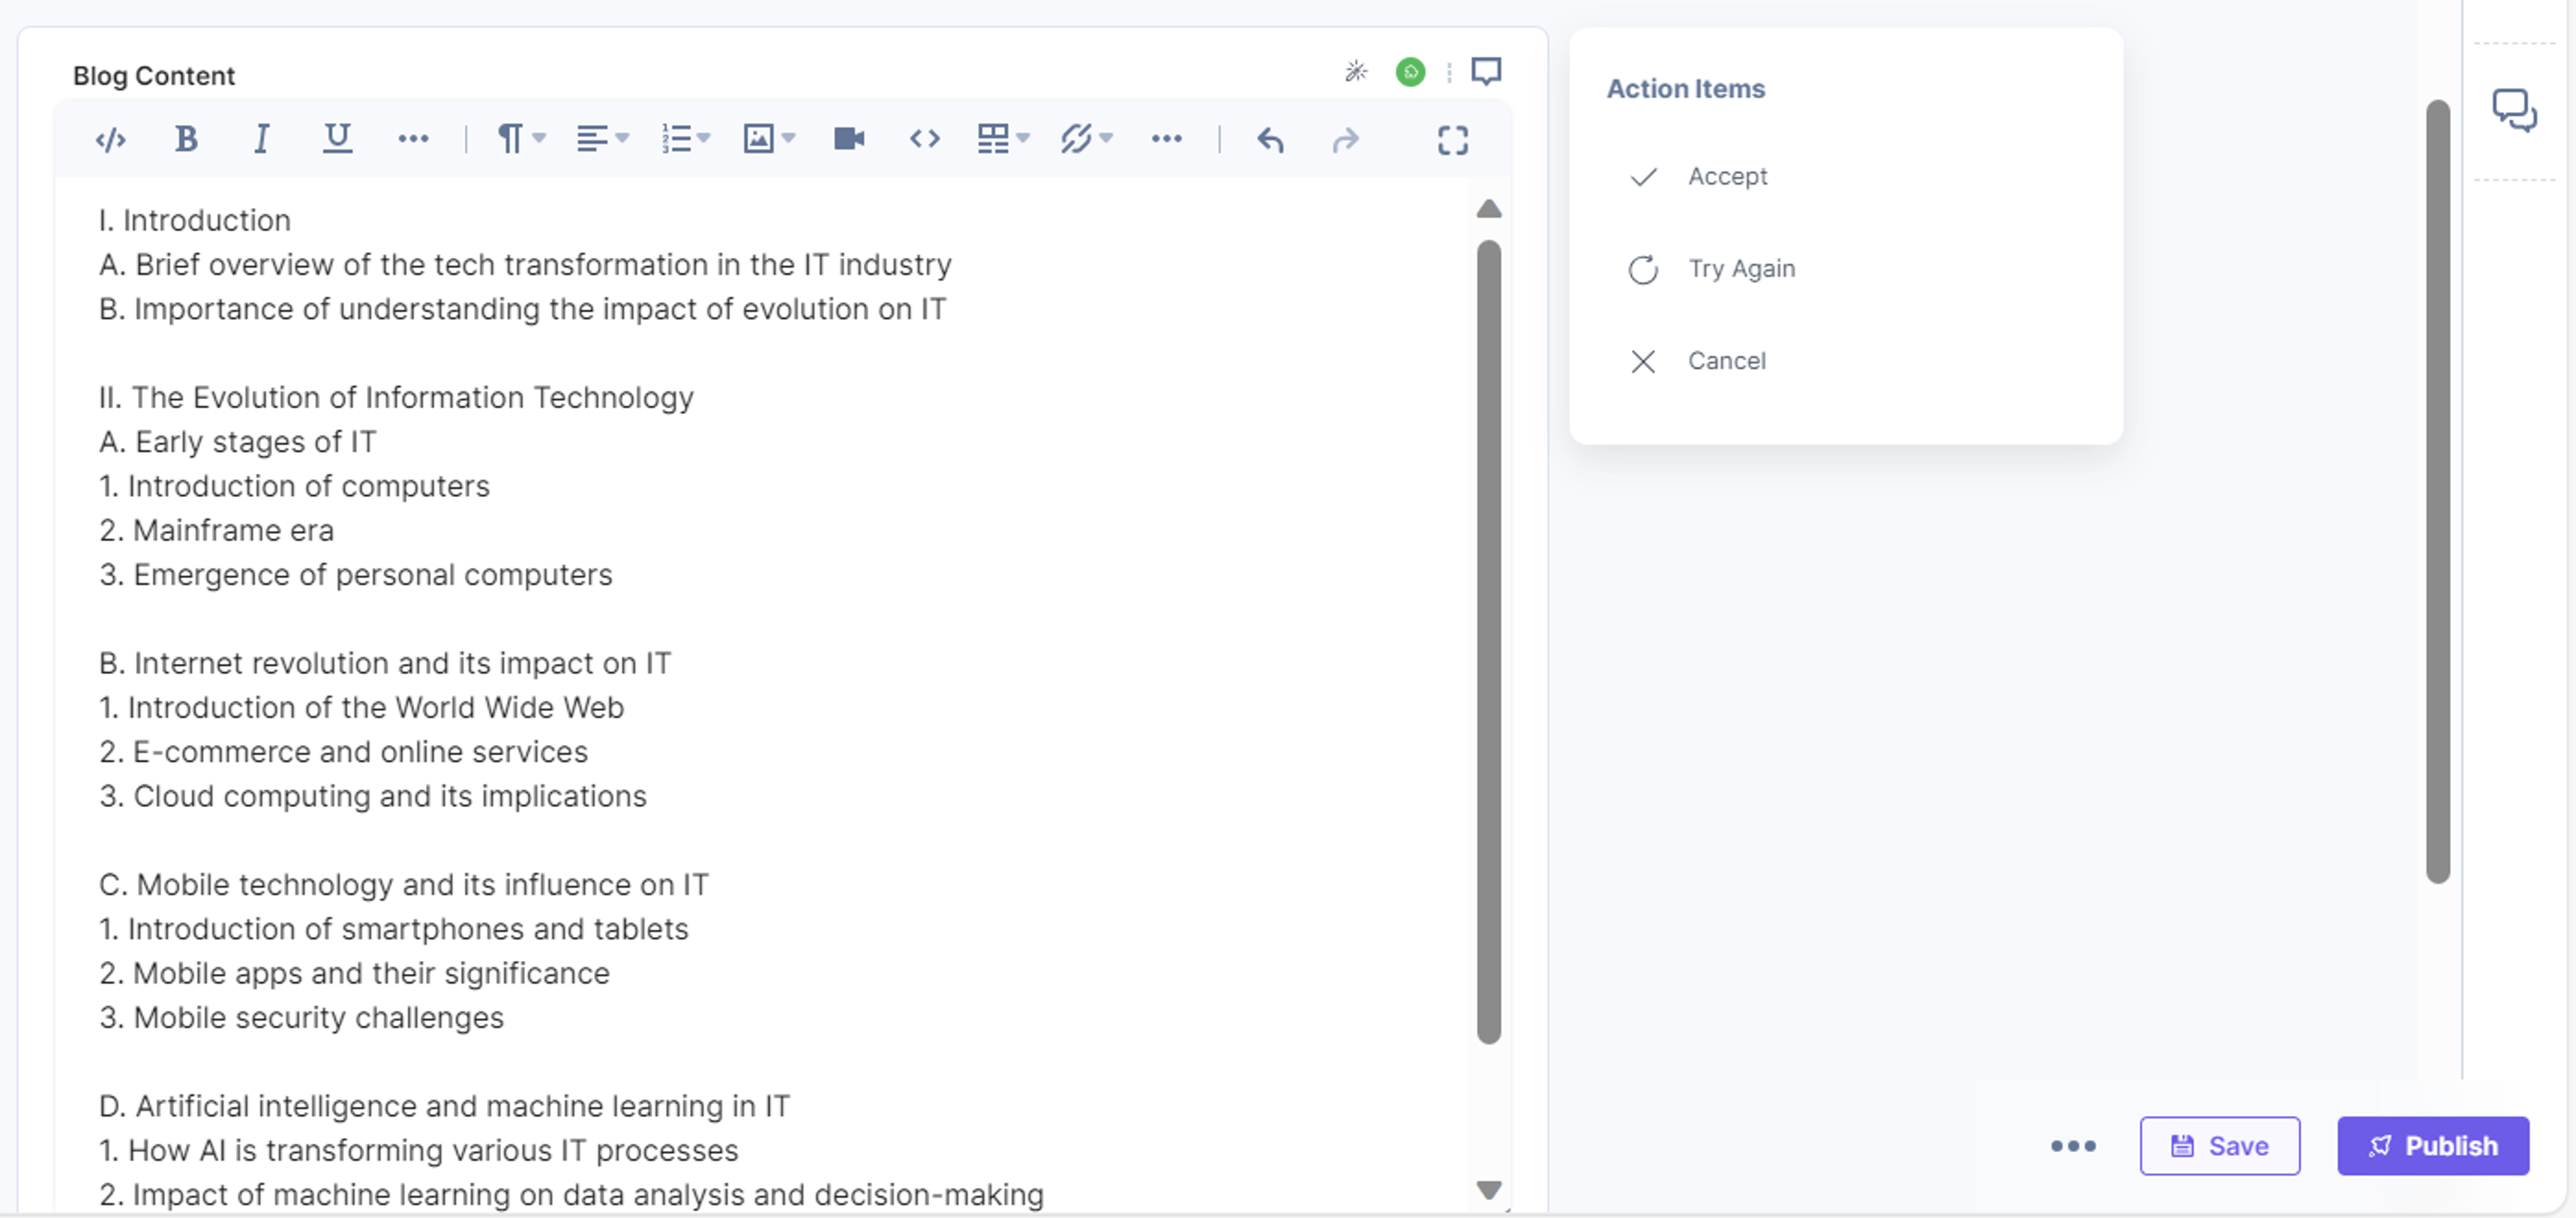Open the Blog Content field comment icon
Screen dimensions: 2576x1218
(1486, 72)
